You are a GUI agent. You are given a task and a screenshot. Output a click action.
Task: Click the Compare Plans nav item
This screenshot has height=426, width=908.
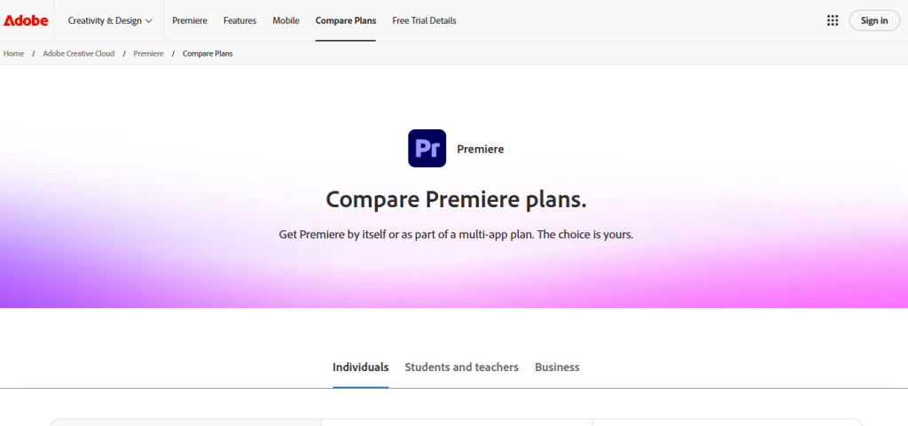pos(346,20)
